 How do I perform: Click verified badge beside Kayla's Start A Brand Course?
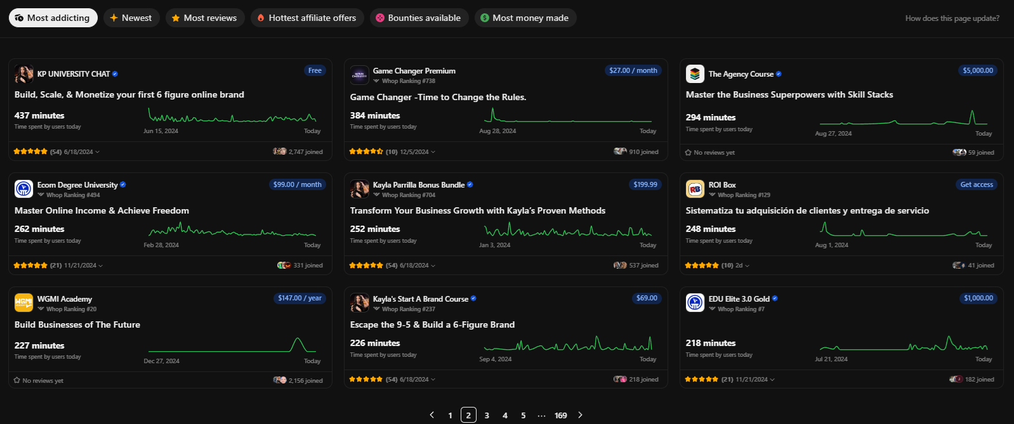tap(473, 299)
